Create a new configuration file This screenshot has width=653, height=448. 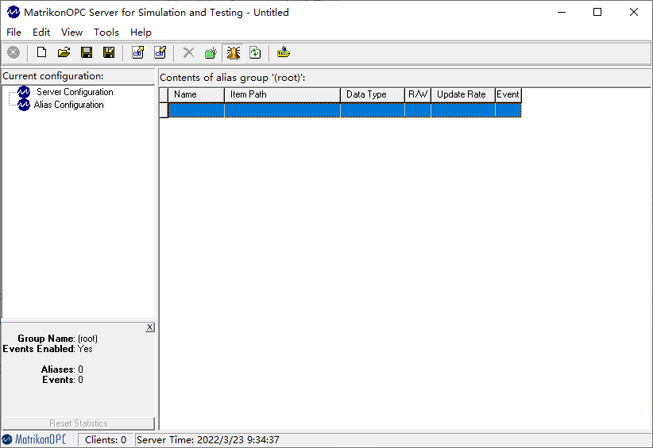pos(41,53)
